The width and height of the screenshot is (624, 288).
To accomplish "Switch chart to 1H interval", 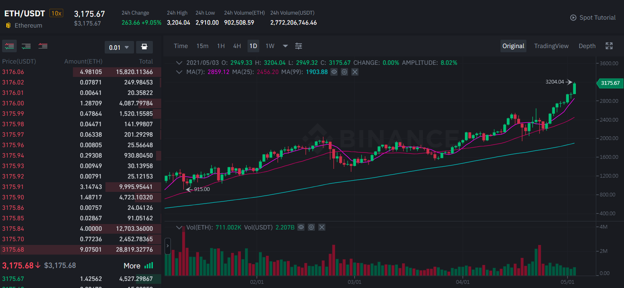I will pos(221,46).
